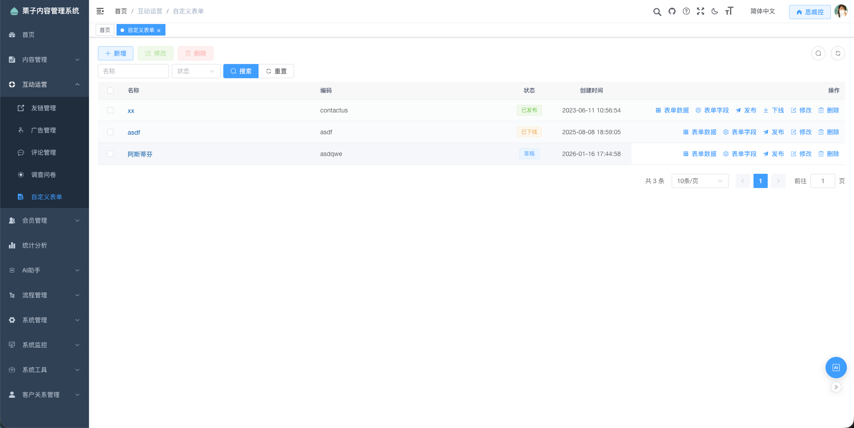Viewport: 854px width, 428px height.
Task: Collapse the floating panel double-arrow icon
Action: (836, 387)
